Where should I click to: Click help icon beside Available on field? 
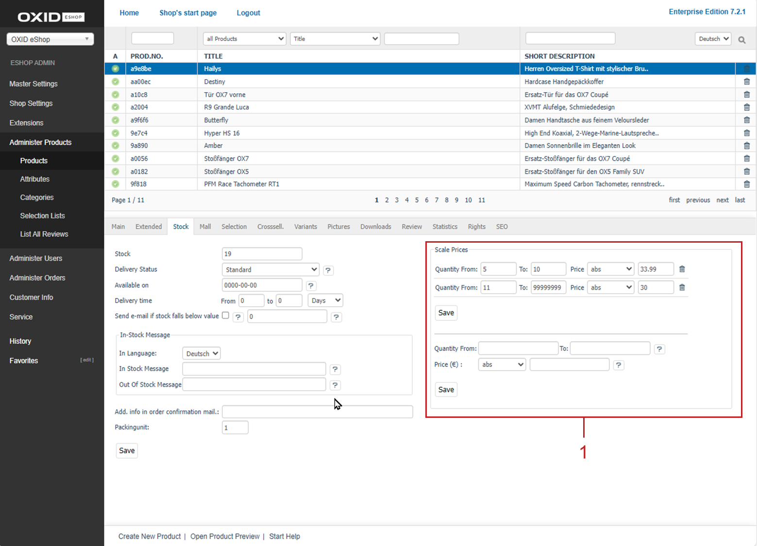pyautogui.click(x=311, y=286)
